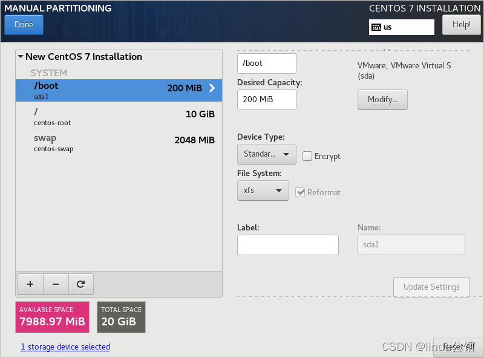Image resolution: width=484 pixels, height=358 pixels.
Task: Reload storage configuration from disk
Action: [81, 284]
